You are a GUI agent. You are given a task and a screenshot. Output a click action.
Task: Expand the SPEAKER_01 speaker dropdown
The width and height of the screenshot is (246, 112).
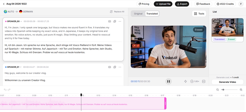(x=21, y=67)
